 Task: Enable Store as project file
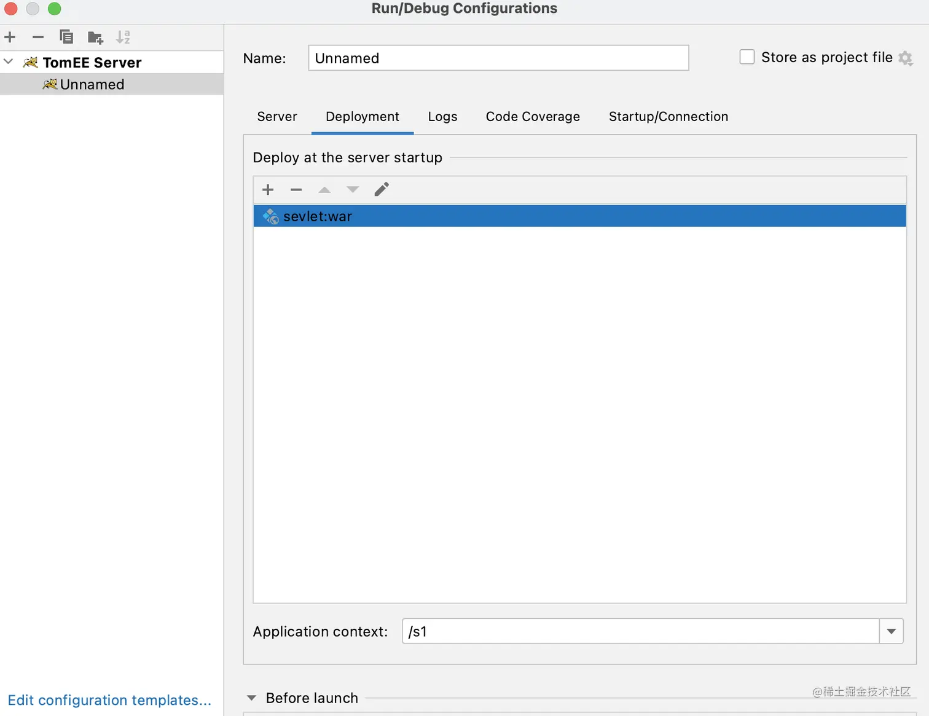click(747, 57)
